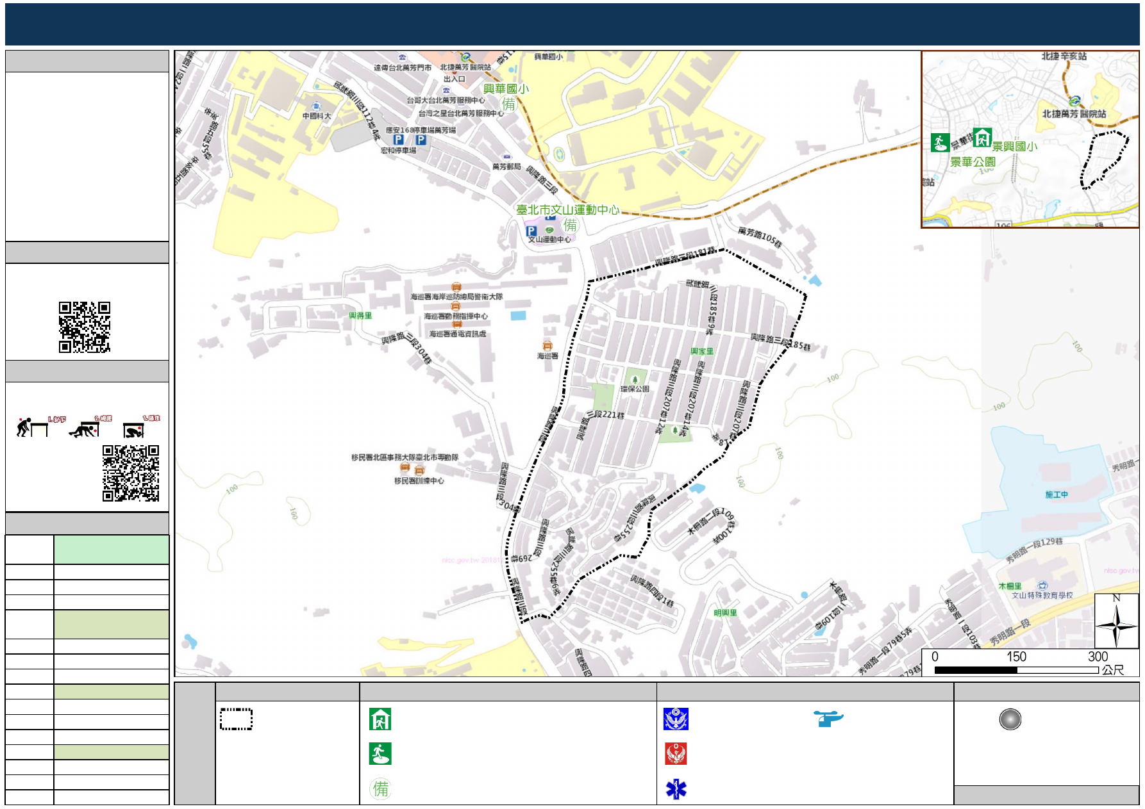1145x809 pixels.
Task: Click the indoor shelter house icon in legend
Action: tap(380, 719)
